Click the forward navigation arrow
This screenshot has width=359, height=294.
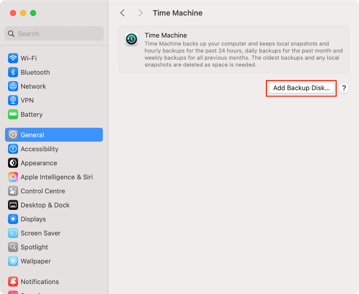140,13
